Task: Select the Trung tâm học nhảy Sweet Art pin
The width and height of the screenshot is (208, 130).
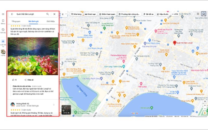Action: point(105,28)
